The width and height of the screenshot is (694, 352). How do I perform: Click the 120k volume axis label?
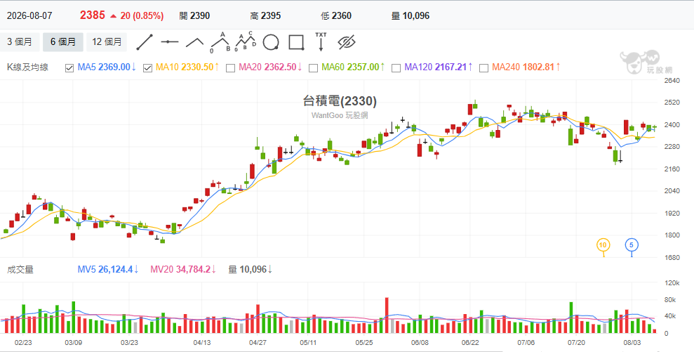(x=672, y=283)
